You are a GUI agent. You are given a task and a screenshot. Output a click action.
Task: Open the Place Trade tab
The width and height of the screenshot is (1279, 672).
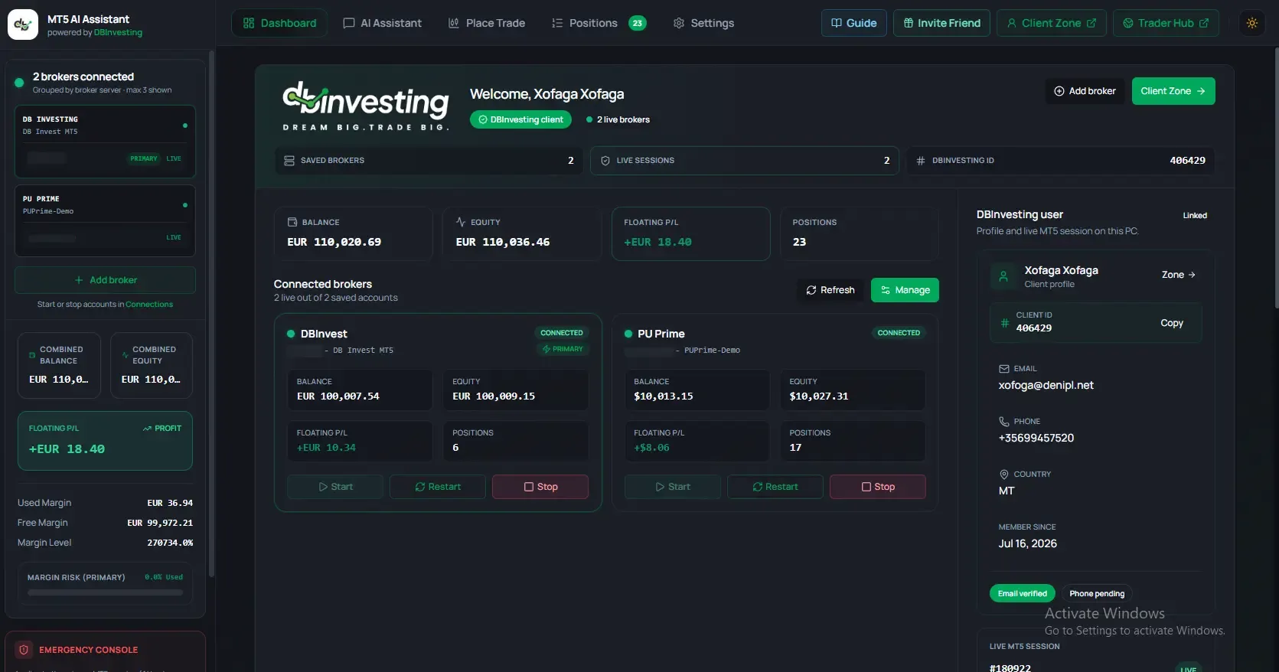(487, 23)
